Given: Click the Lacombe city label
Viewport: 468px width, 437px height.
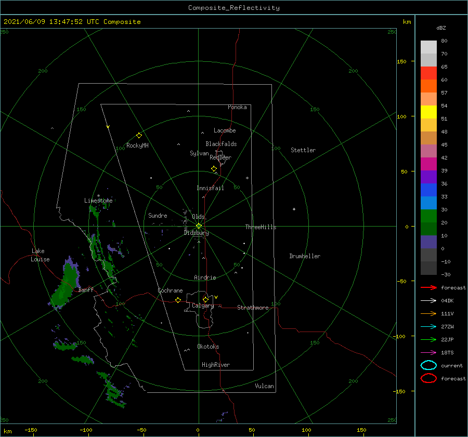Looking at the screenshot, I should (x=225, y=130).
